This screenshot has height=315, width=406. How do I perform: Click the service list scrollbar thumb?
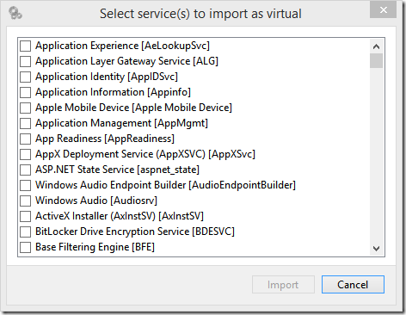pyautogui.click(x=376, y=60)
